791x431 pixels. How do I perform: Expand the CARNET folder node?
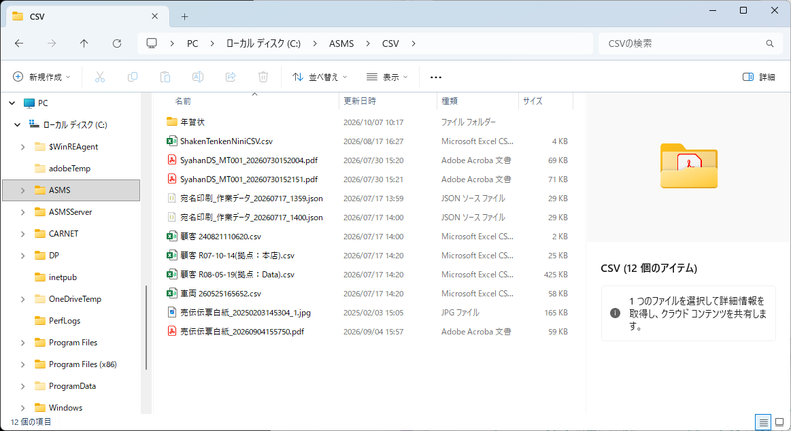click(x=22, y=234)
